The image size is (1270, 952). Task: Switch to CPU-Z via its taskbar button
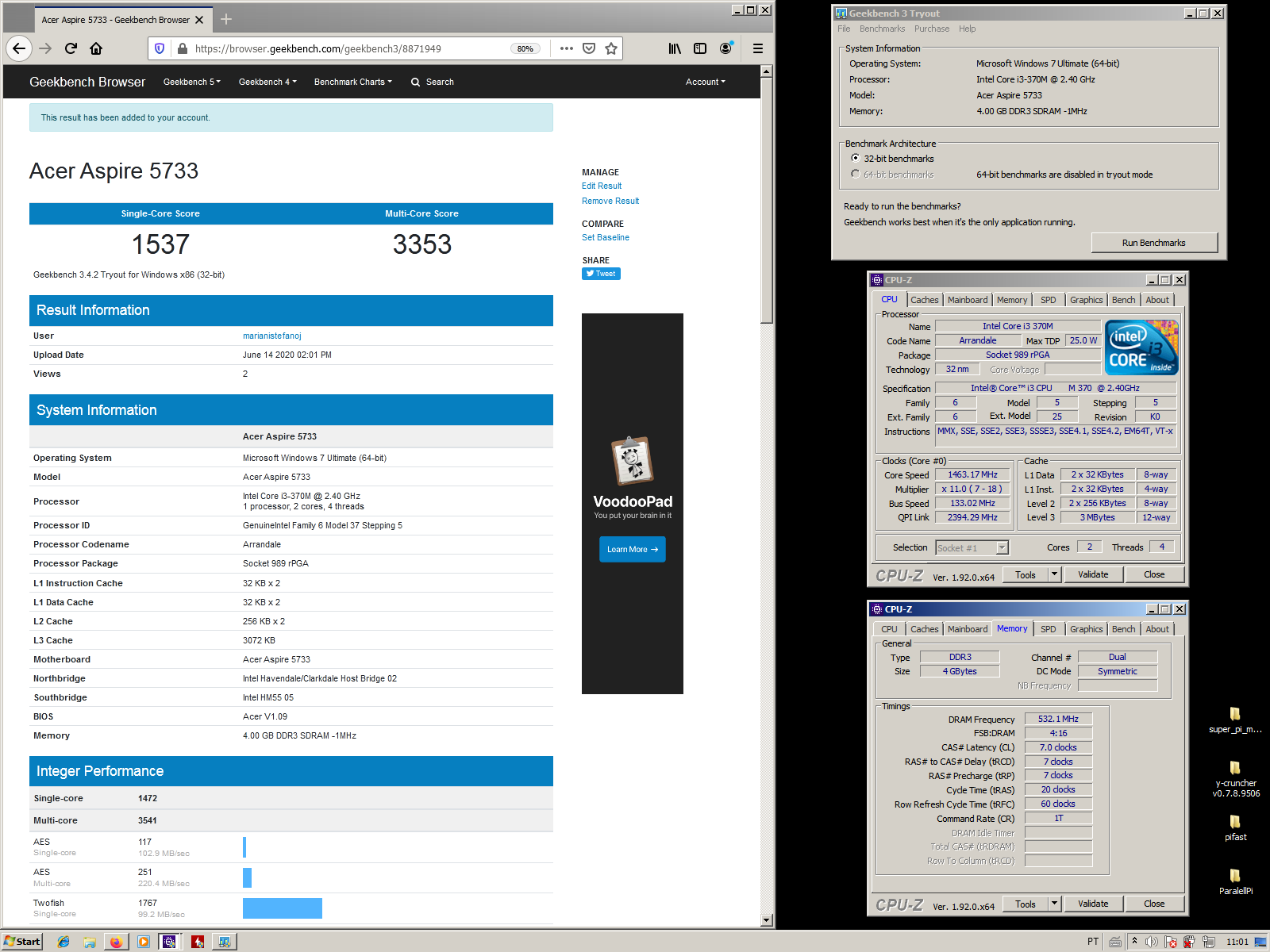[169, 942]
